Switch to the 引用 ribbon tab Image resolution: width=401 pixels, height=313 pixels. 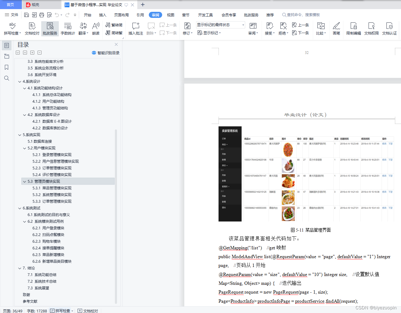tap(140, 15)
